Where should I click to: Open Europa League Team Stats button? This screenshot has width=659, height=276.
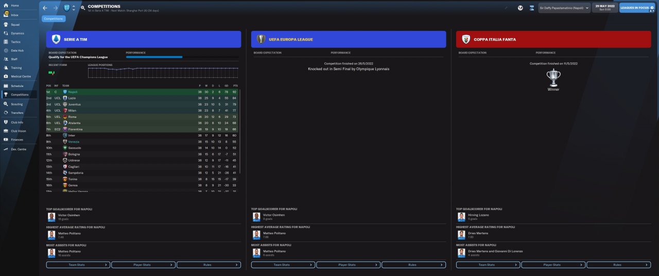pos(283,265)
